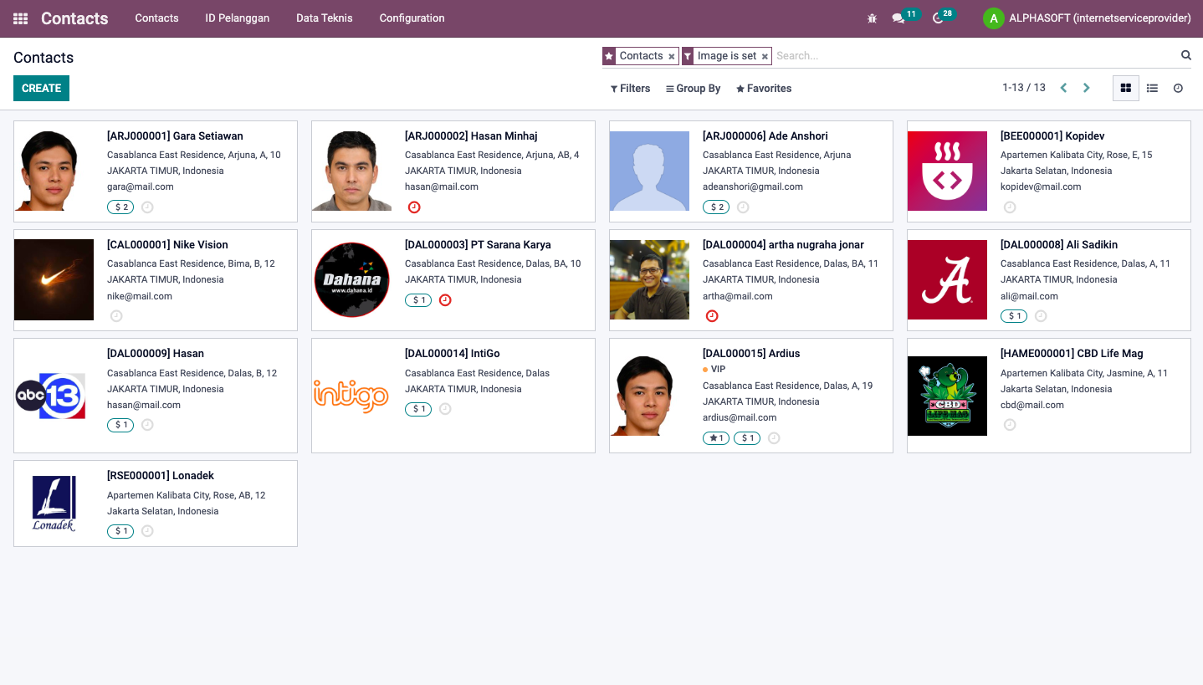
Task: Switch to list view
Action: tap(1152, 88)
